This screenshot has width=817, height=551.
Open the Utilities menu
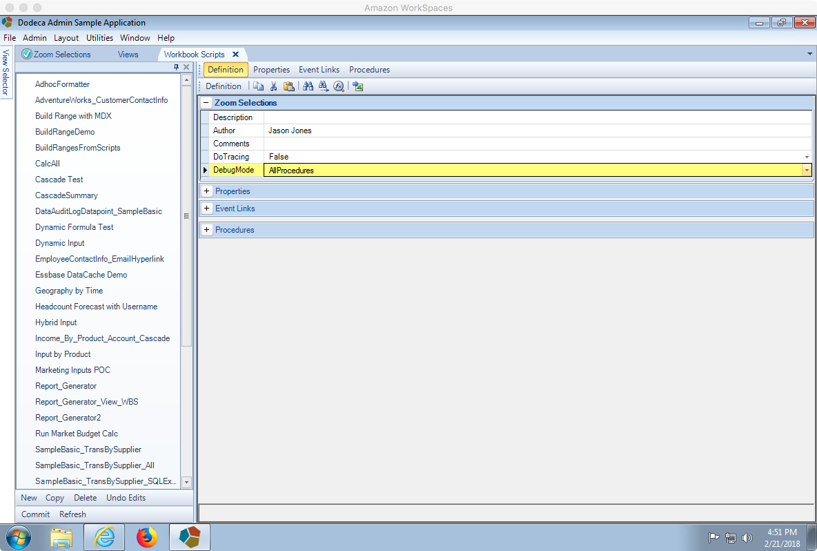[x=99, y=37]
